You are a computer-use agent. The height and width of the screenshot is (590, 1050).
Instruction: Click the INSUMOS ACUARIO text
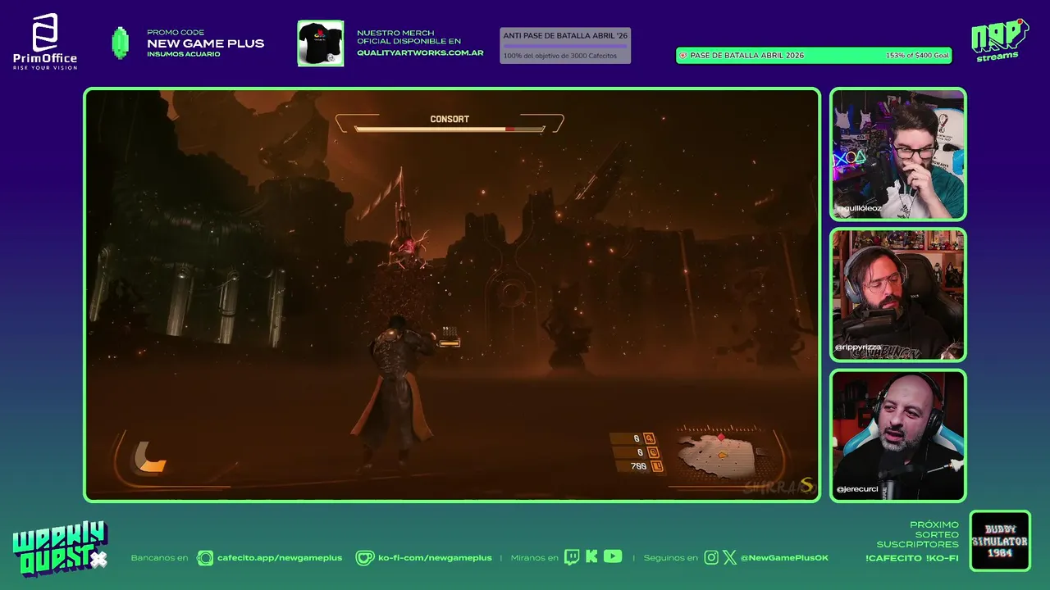[x=184, y=54]
